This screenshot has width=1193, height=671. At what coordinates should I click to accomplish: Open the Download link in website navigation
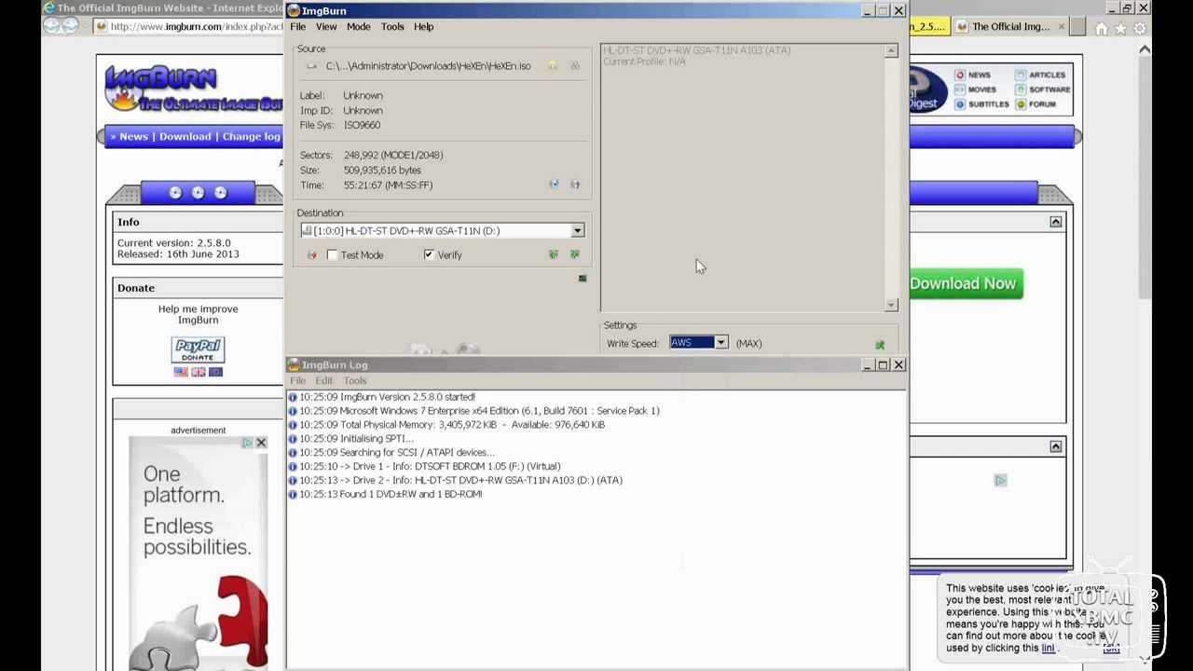point(185,137)
